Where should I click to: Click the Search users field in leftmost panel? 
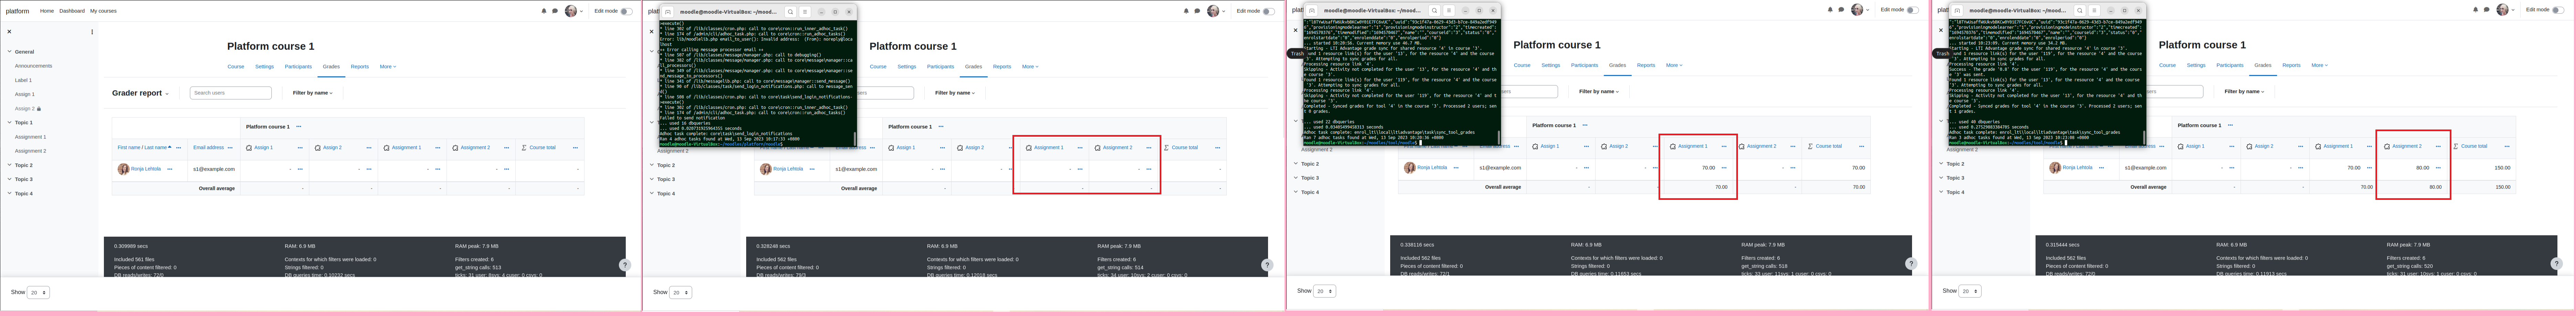coord(231,93)
